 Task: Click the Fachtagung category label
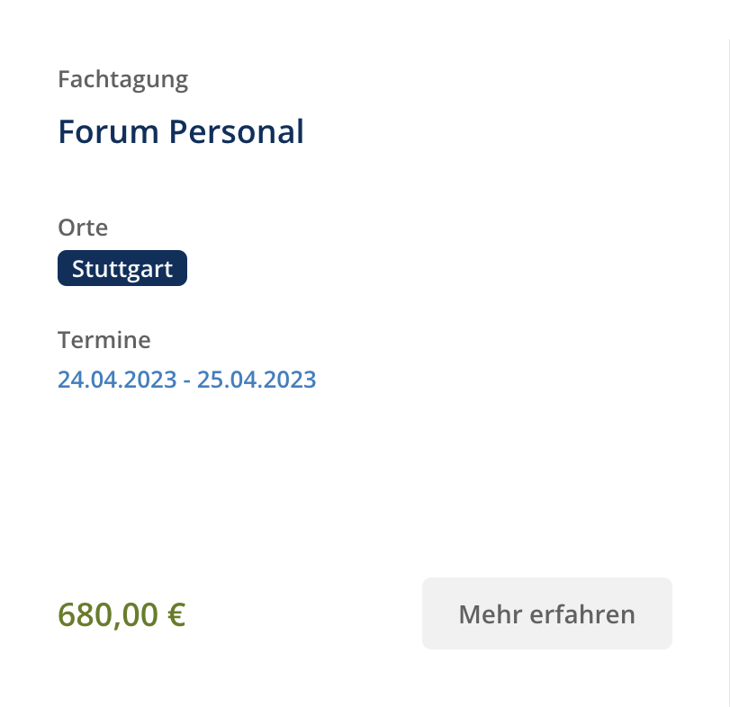(x=123, y=80)
